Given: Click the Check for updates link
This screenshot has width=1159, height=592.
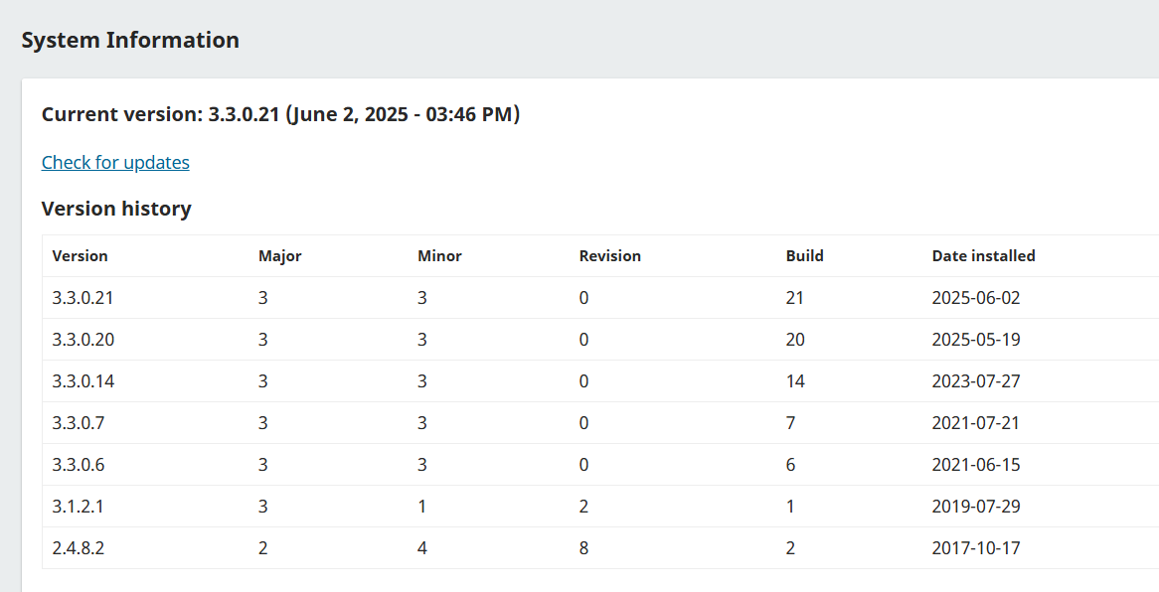Looking at the screenshot, I should (115, 162).
